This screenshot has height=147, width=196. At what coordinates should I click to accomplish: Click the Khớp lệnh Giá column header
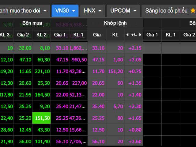coord(97,35)
